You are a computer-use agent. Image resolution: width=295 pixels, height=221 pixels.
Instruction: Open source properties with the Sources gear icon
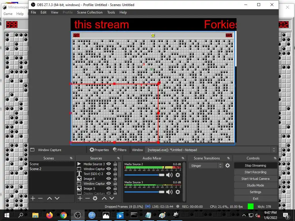click(95, 198)
